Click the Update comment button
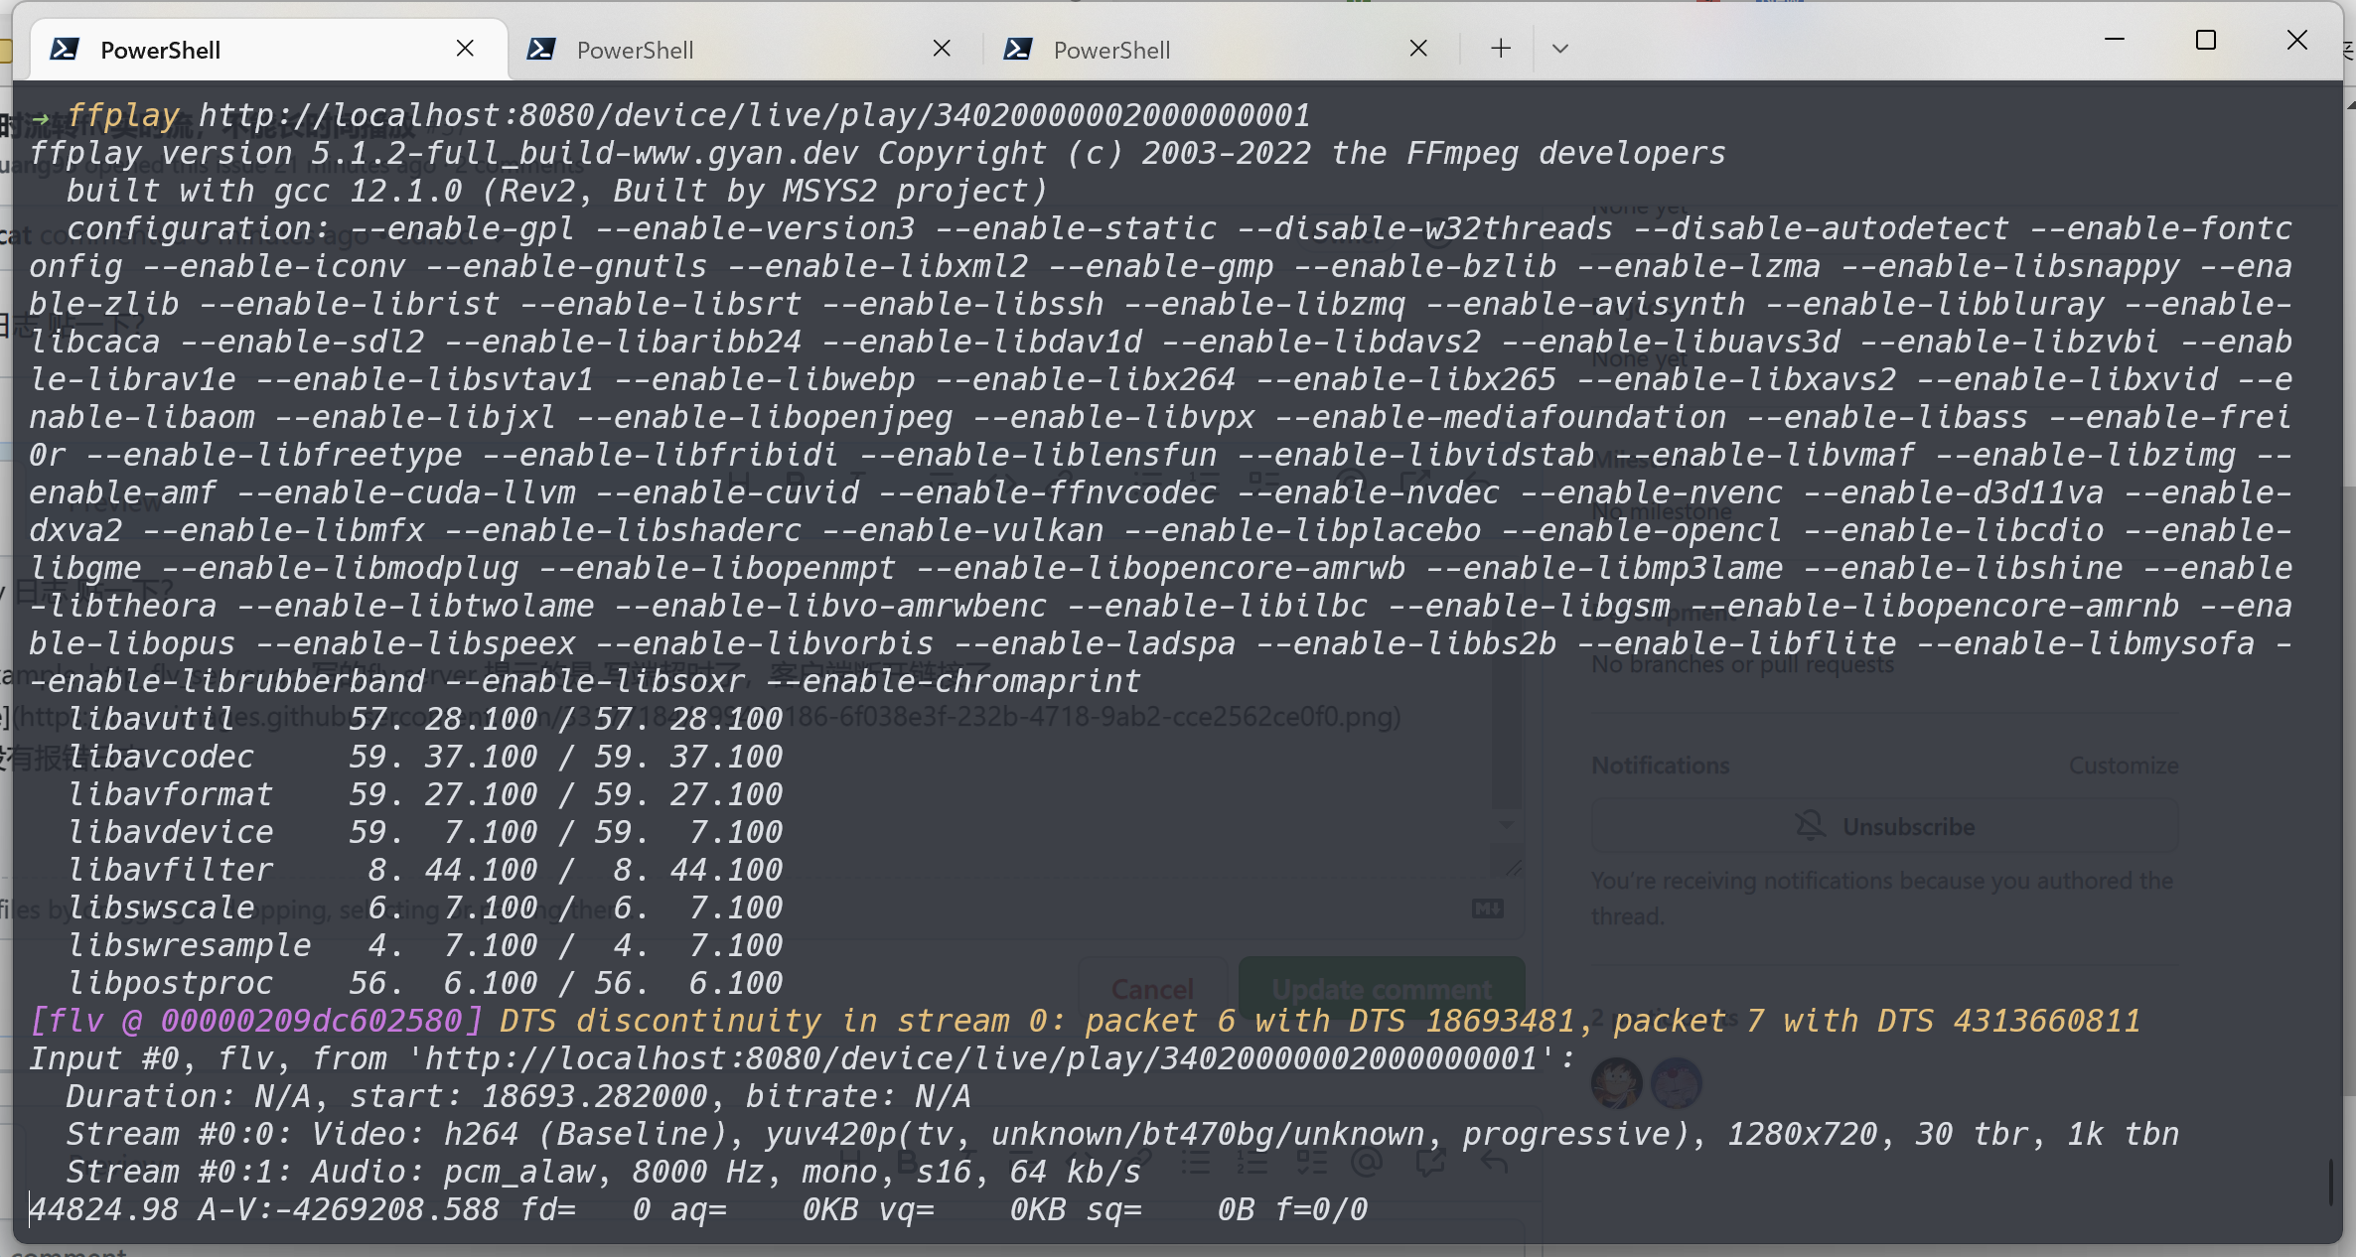 [x=1382, y=989]
